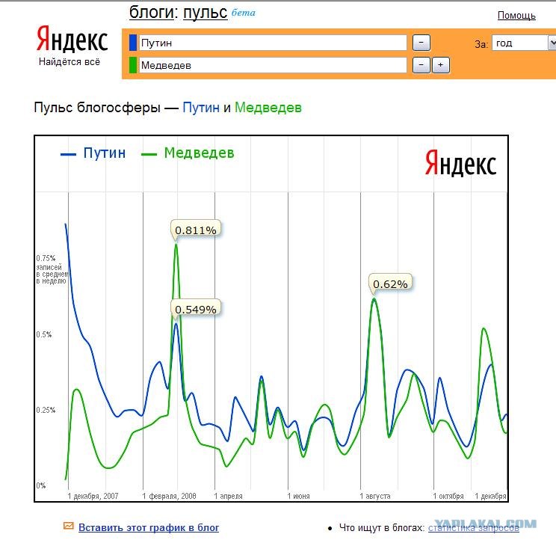Click the бета label near the title
Viewport: 556px width, 546px height.
click(244, 13)
